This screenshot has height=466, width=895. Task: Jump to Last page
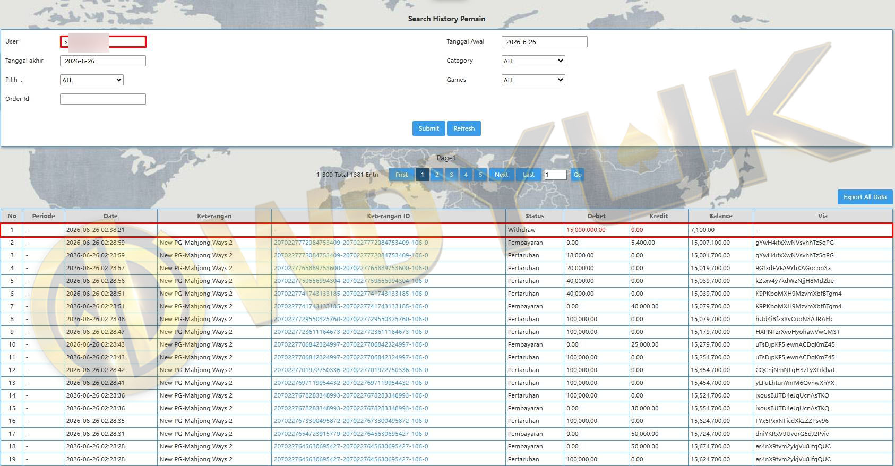[x=529, y=175]
